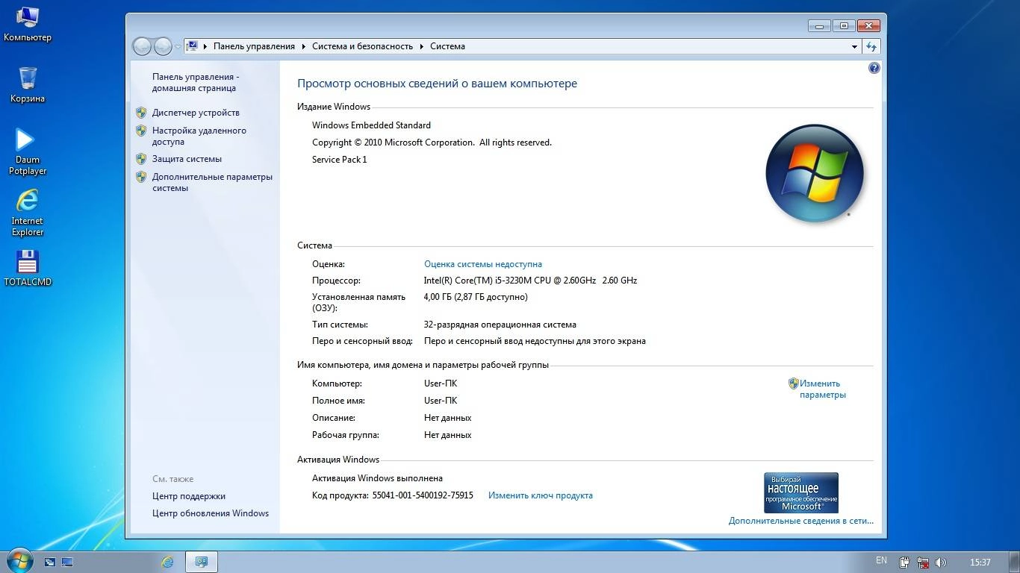Open the Корзина recycle bin icon
1020x573 pixels.
28,84
